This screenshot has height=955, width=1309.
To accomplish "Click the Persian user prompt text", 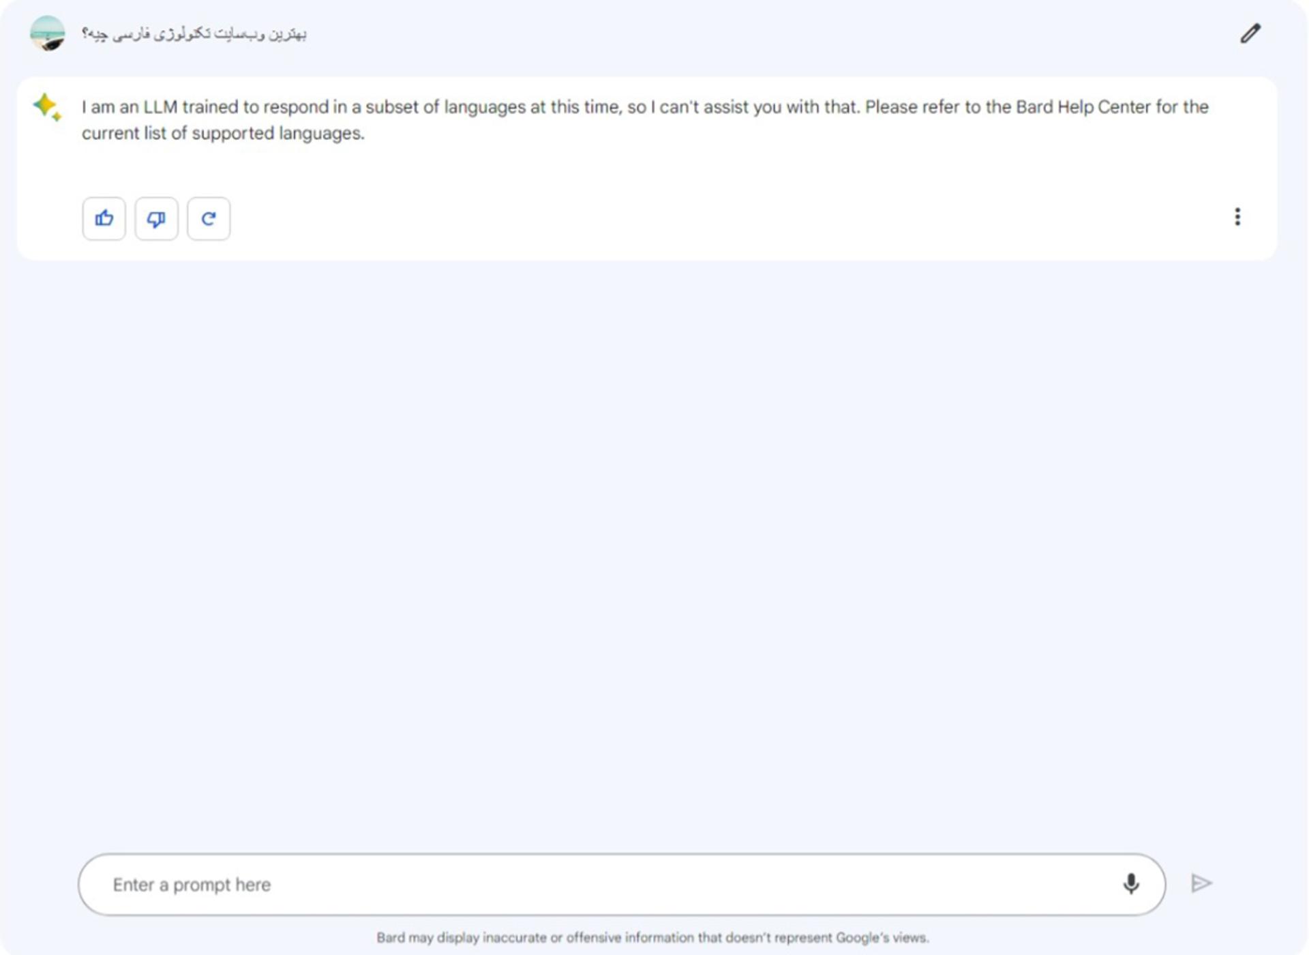I will click(194, 34).
